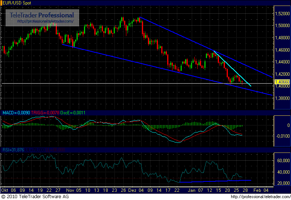Click the Jan month label on the time axis
This screenshot has height=200, width=291.
191,190
